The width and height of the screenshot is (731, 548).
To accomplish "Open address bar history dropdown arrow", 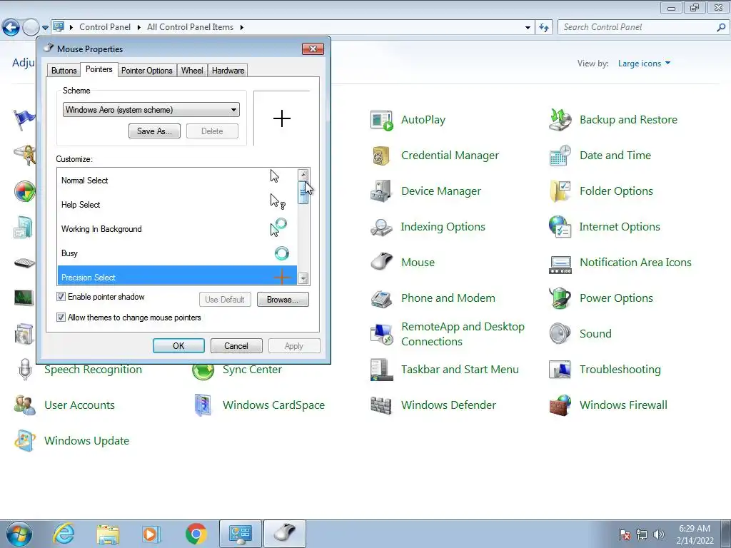I will 528,28.
